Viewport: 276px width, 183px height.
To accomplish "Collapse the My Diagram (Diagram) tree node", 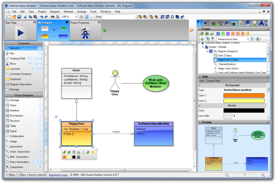I will tap(208, 51).
